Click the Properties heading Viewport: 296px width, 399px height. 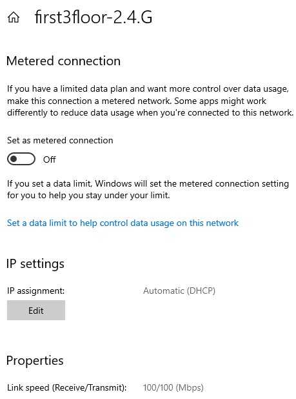click(x=35, y=360)
